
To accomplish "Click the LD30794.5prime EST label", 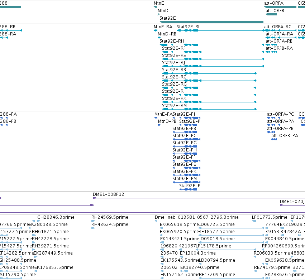I will 217,260.
